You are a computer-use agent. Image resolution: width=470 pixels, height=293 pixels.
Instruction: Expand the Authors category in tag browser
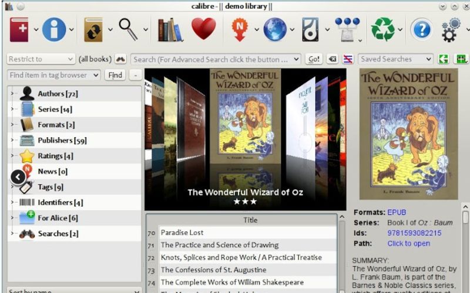[x=12, y=94]
